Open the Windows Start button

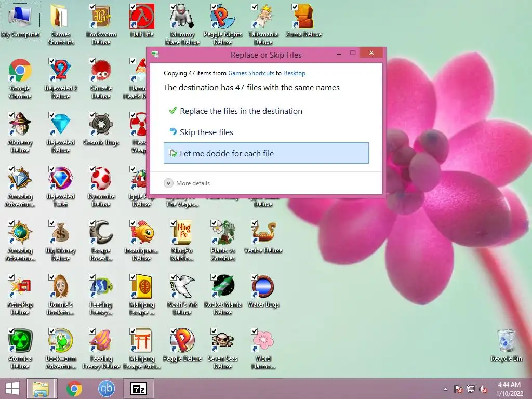[x=12, y=389]
